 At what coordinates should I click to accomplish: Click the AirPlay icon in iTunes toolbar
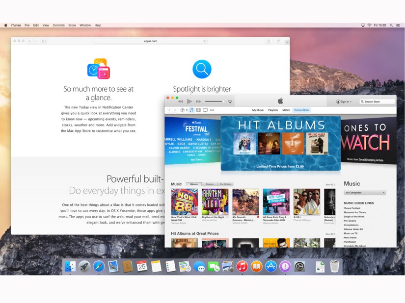(230, 101)
